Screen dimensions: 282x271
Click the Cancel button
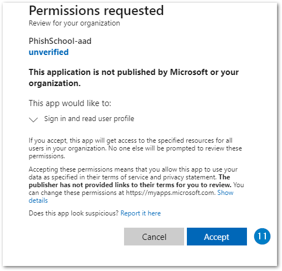point(154,237)
